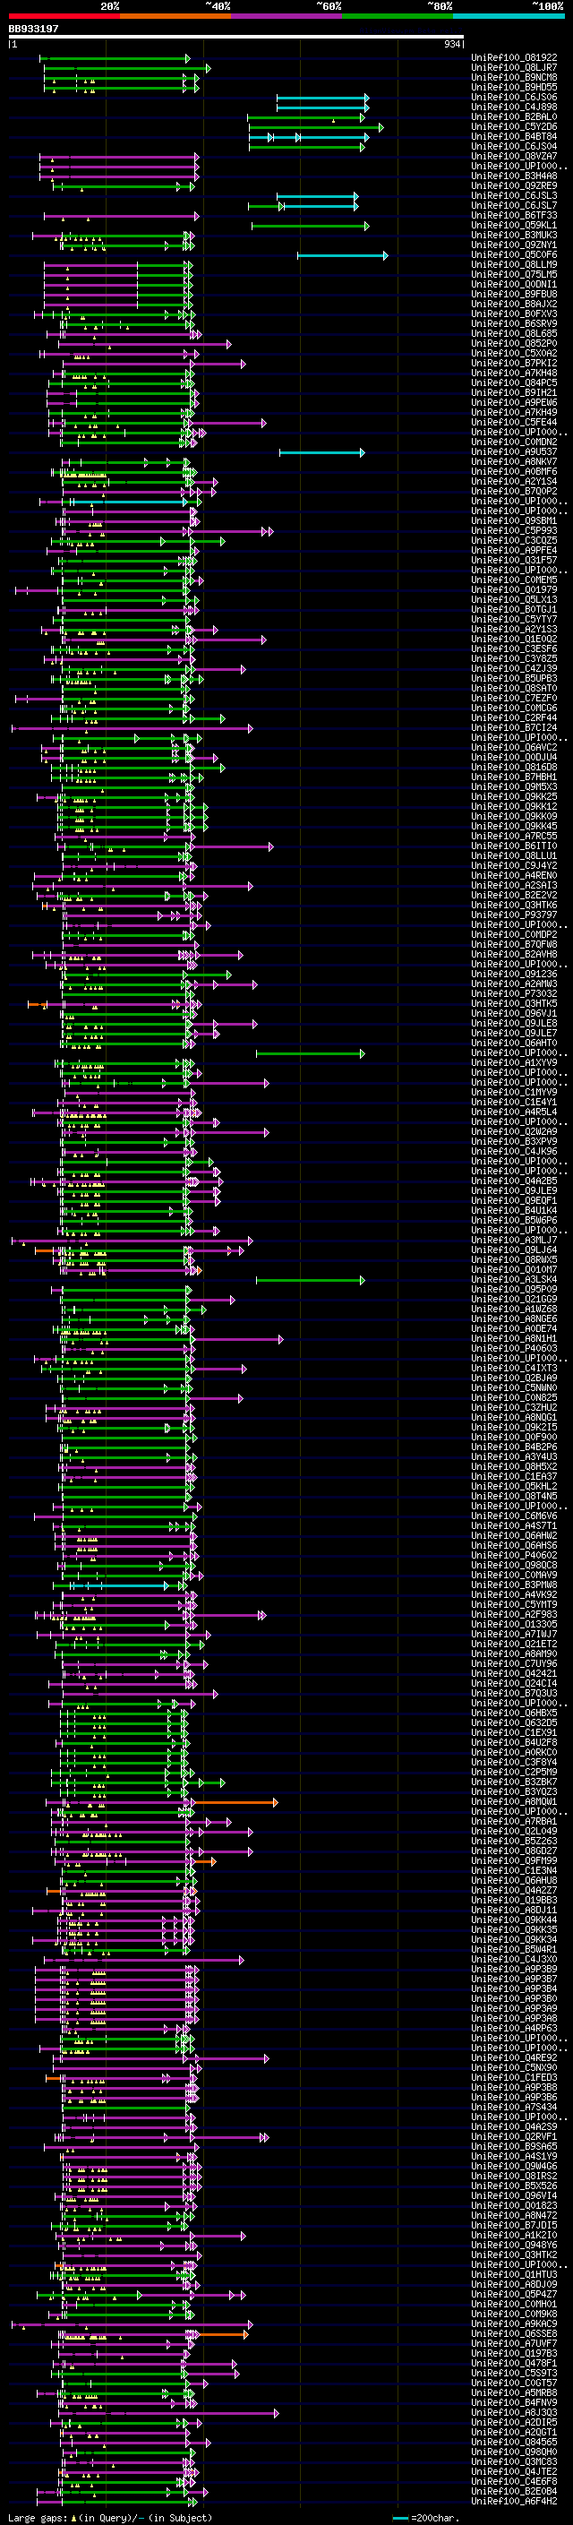Viewport: 573px width, 2525px height.
Task: Select label UniRef100_B6TF33
Action: tap(514, 215)
